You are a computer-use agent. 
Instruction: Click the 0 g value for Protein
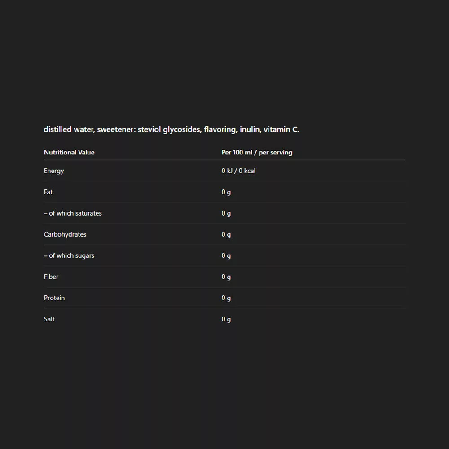[226, 298]
